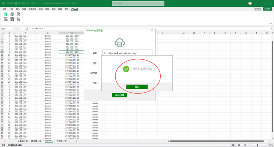This screenshot has height=147, width=274.
Task: Open the 共享 share dropdown
Action: tap(268, 9)
